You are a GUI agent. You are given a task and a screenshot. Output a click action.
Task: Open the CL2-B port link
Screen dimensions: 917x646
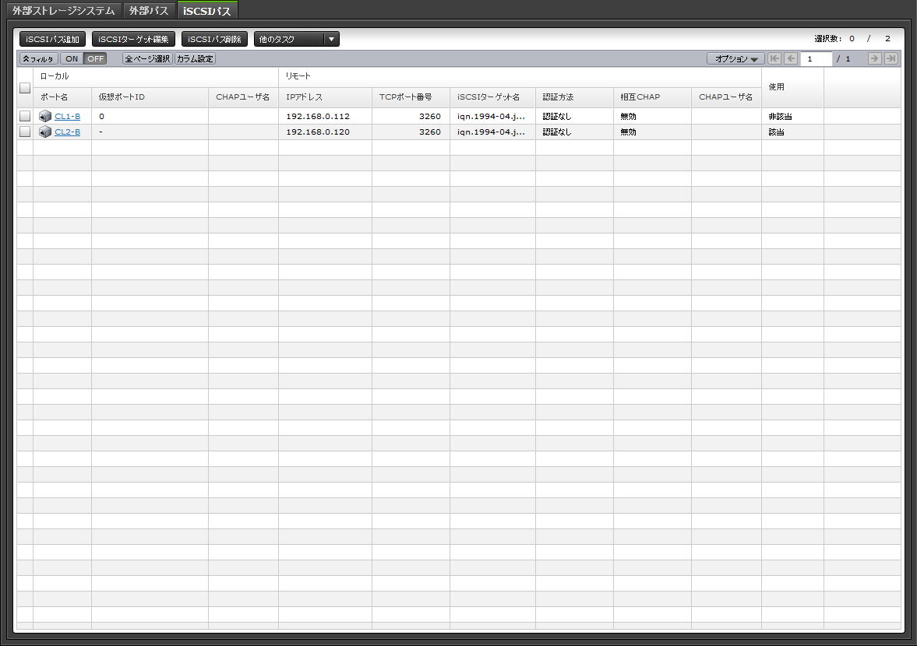click(x=67, y=132)
